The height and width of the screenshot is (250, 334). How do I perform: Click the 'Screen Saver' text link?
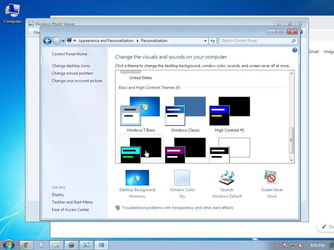272,190
